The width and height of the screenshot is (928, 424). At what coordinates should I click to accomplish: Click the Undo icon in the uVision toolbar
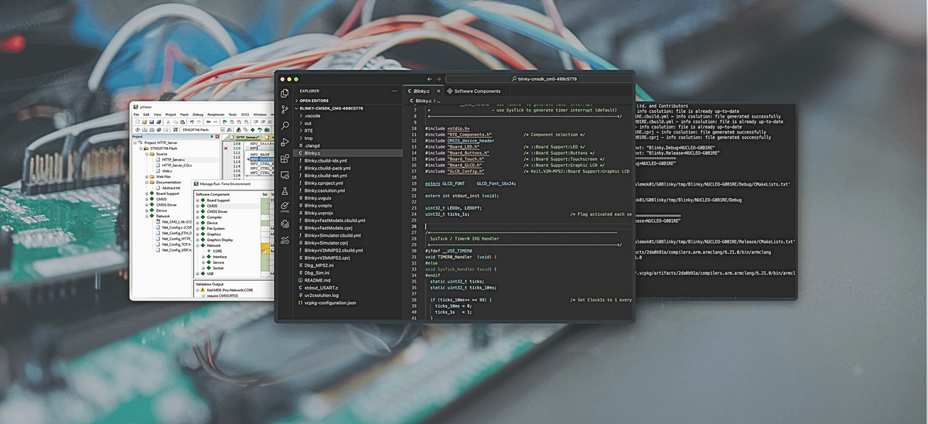pos(192,121)
